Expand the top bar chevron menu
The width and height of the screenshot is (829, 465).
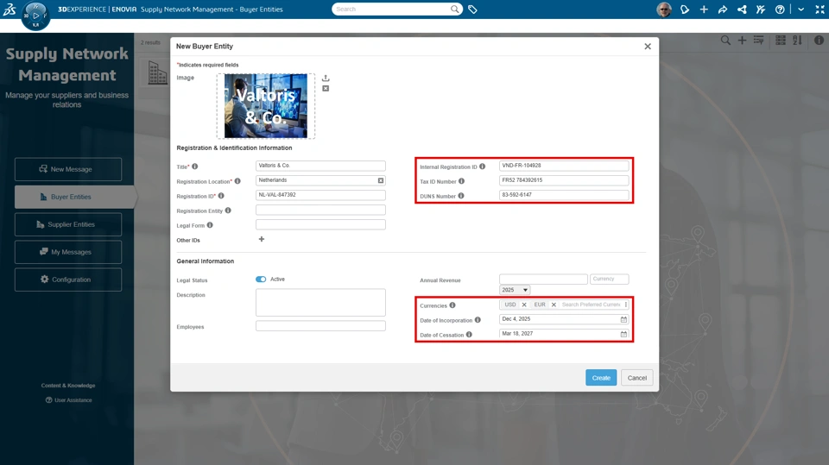[801, 9]
